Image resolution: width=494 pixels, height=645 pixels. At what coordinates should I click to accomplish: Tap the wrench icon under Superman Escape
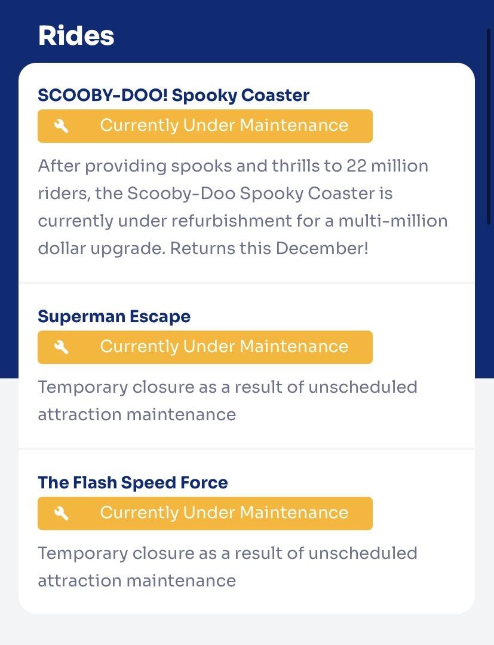pos(62,347)
